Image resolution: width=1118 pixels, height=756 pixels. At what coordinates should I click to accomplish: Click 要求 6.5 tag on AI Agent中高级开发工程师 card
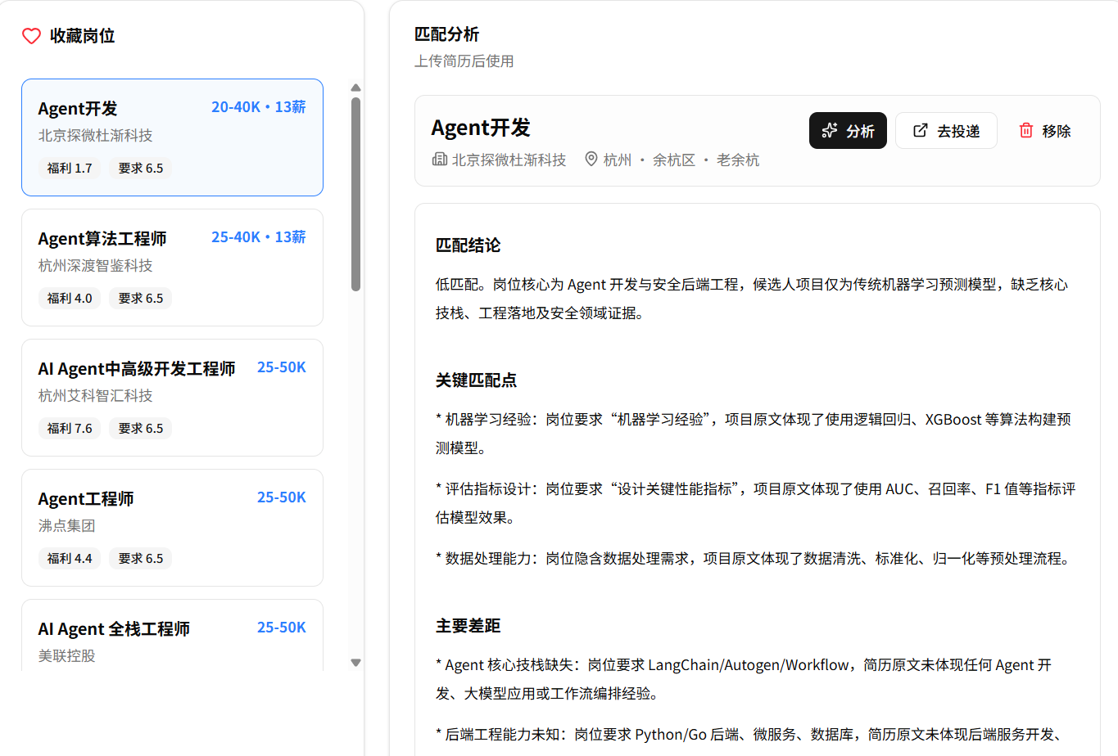(141, 428)
